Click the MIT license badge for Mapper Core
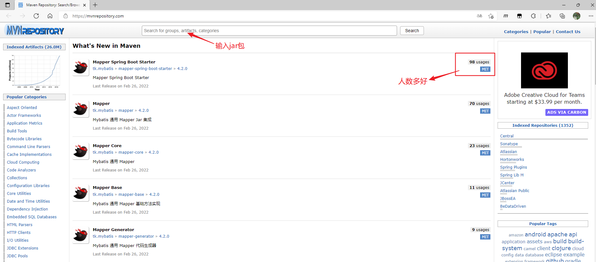Image resolution: width=596 pixels, height=262 pixels. (x=485, y=153)
